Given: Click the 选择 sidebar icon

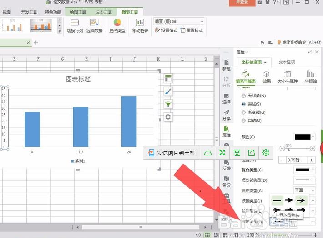Looking at the screenshot, I should (227, 98).
